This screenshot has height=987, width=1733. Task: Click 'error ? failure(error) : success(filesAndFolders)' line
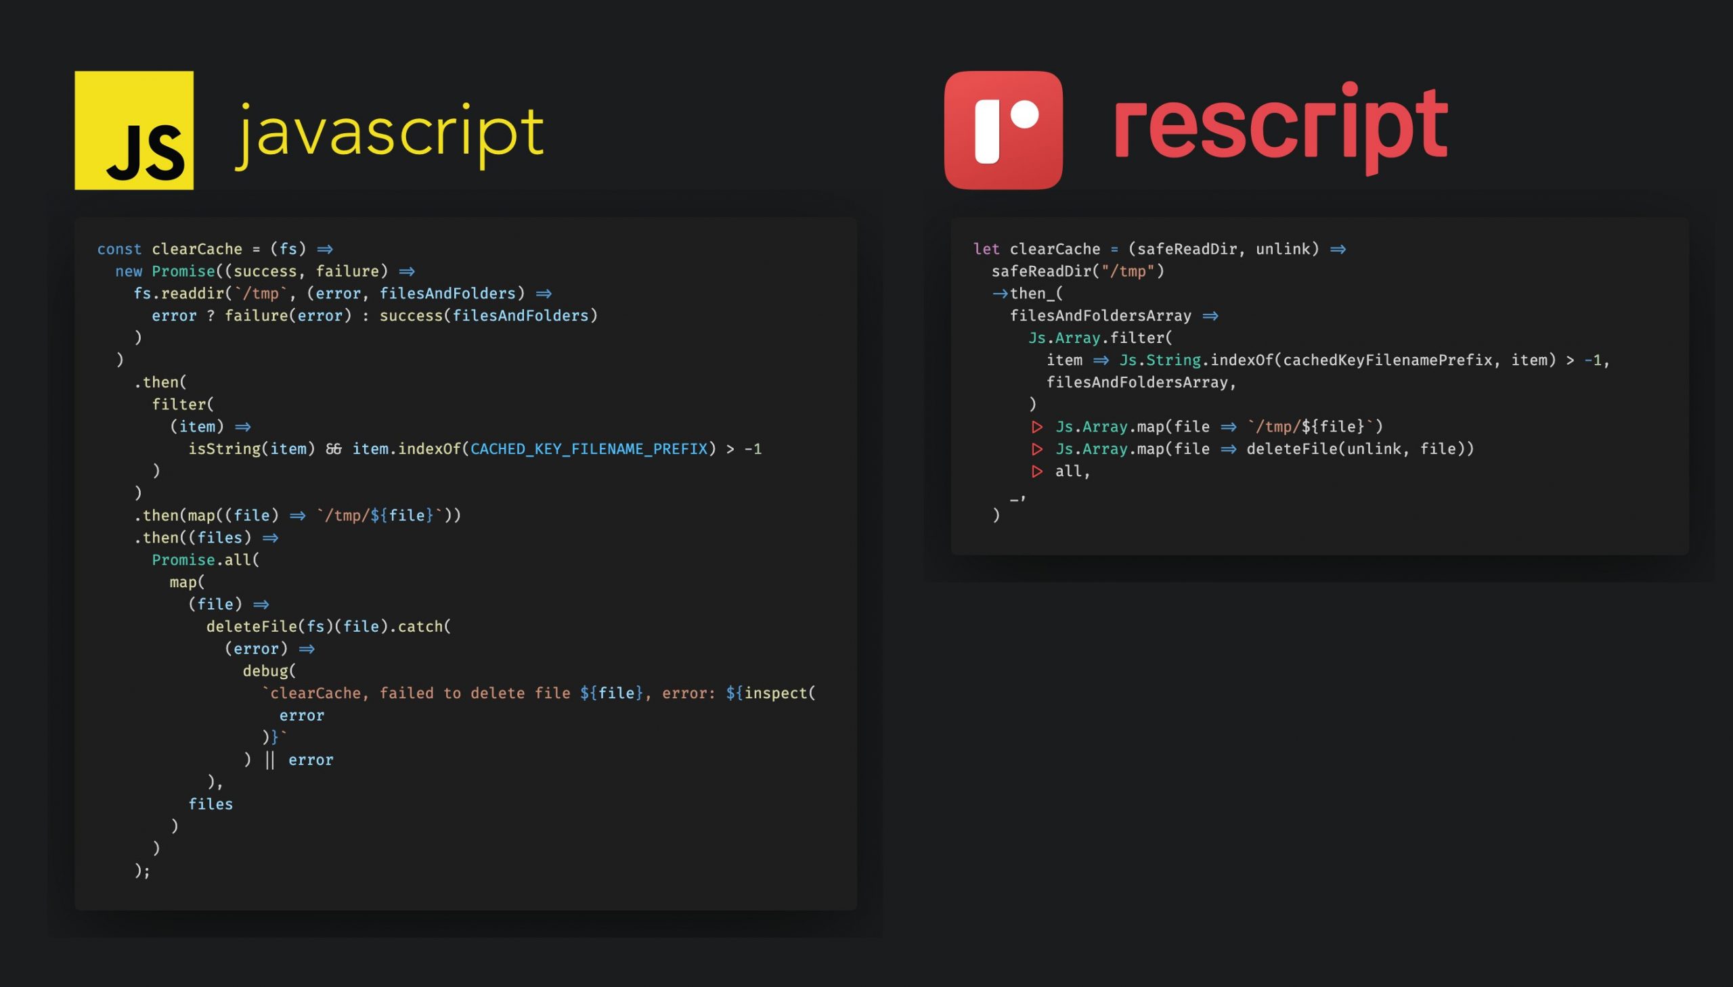pos(374,315)
